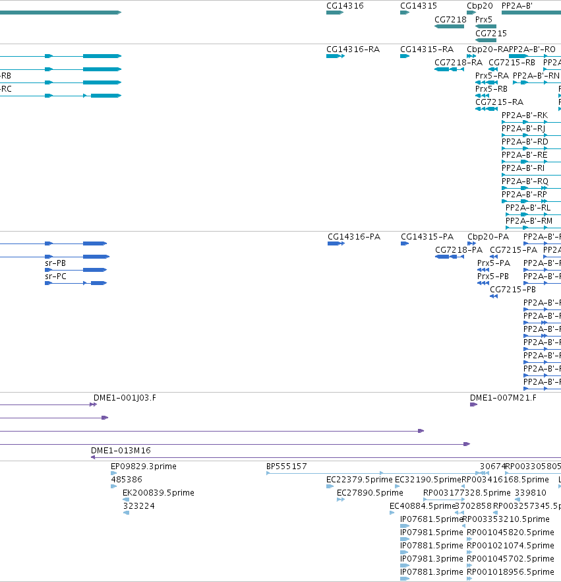Click the PP2A-B'-RM transcript

point(533,228)
